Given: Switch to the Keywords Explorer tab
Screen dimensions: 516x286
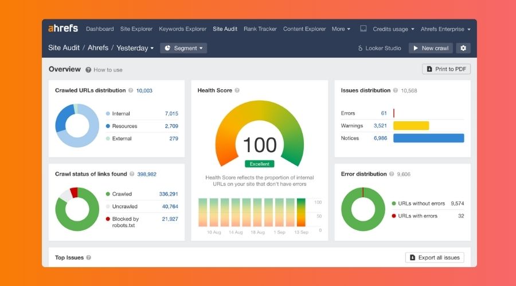Looking at the screenshot, I should 182,29.
